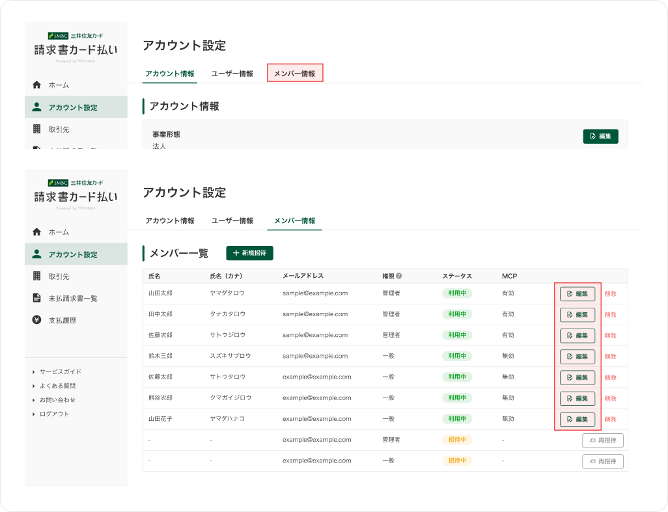Image resolution: width=668 pixels, height=512 pixels.
Task: Delete member 熊谷次郎
Action: [610, 398]
